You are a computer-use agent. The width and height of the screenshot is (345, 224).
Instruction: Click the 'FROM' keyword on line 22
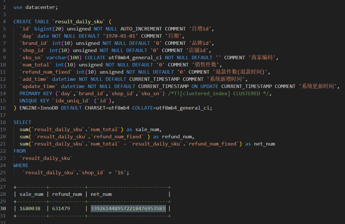coord(19,151)
